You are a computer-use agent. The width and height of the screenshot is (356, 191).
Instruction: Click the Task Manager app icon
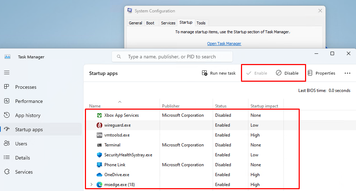[7, 57]
